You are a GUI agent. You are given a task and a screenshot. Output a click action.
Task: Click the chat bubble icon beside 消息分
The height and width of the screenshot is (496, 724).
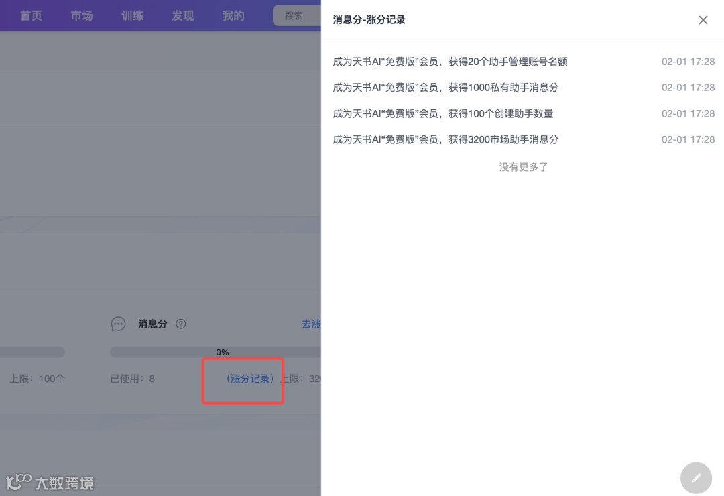click(118, 324)
